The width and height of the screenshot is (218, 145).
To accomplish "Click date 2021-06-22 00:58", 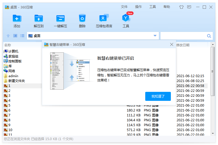I will click(190, 86).
